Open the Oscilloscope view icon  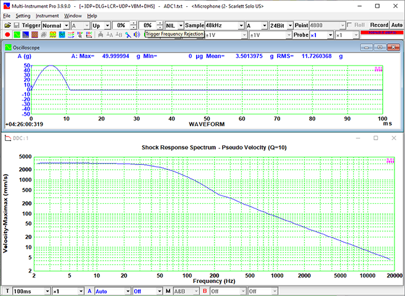(17, 35)
